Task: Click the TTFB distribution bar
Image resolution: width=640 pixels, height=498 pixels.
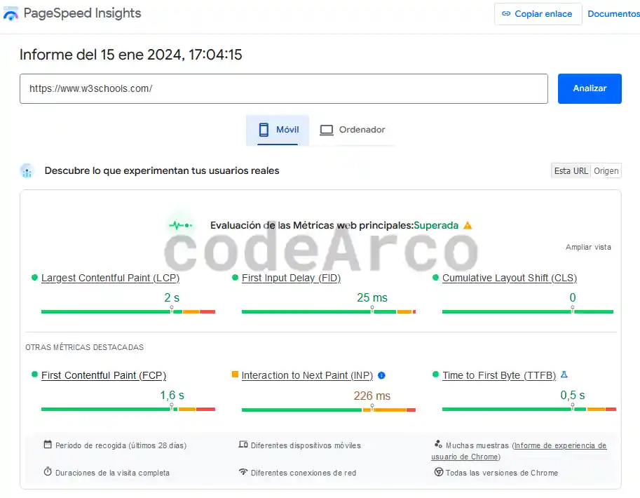Action: click(x=529, y=409)
